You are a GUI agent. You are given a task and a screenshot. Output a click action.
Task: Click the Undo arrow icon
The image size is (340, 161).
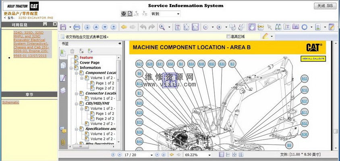coord(143,27)
